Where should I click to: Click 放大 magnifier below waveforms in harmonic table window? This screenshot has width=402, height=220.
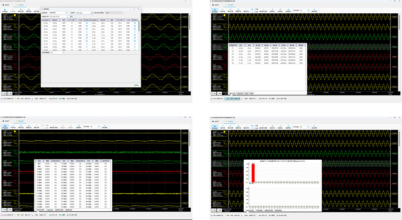tap(4, 209)
